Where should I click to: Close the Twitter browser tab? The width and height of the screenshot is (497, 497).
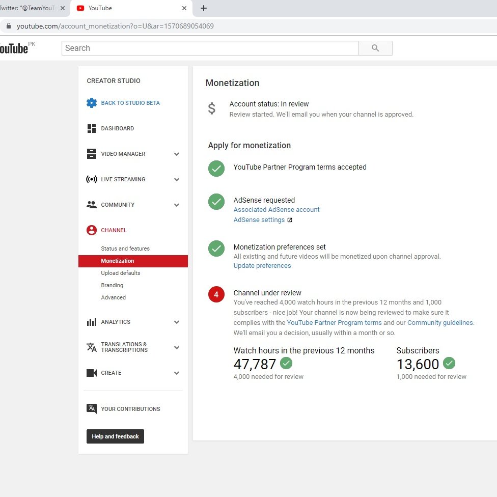click(x=63, y=8)
